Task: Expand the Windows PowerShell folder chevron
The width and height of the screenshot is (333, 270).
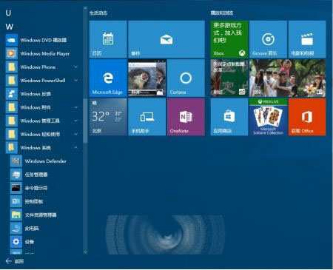Action: coord(76,81)
